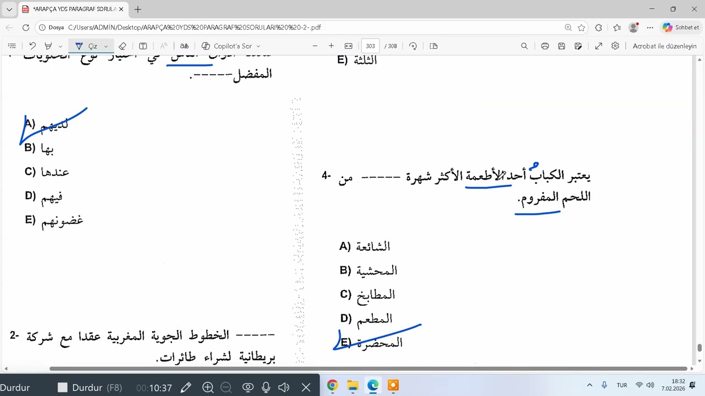The image size is (705, 396).
Task: Toggle the recorder microphone
Action: coord(266,388)
